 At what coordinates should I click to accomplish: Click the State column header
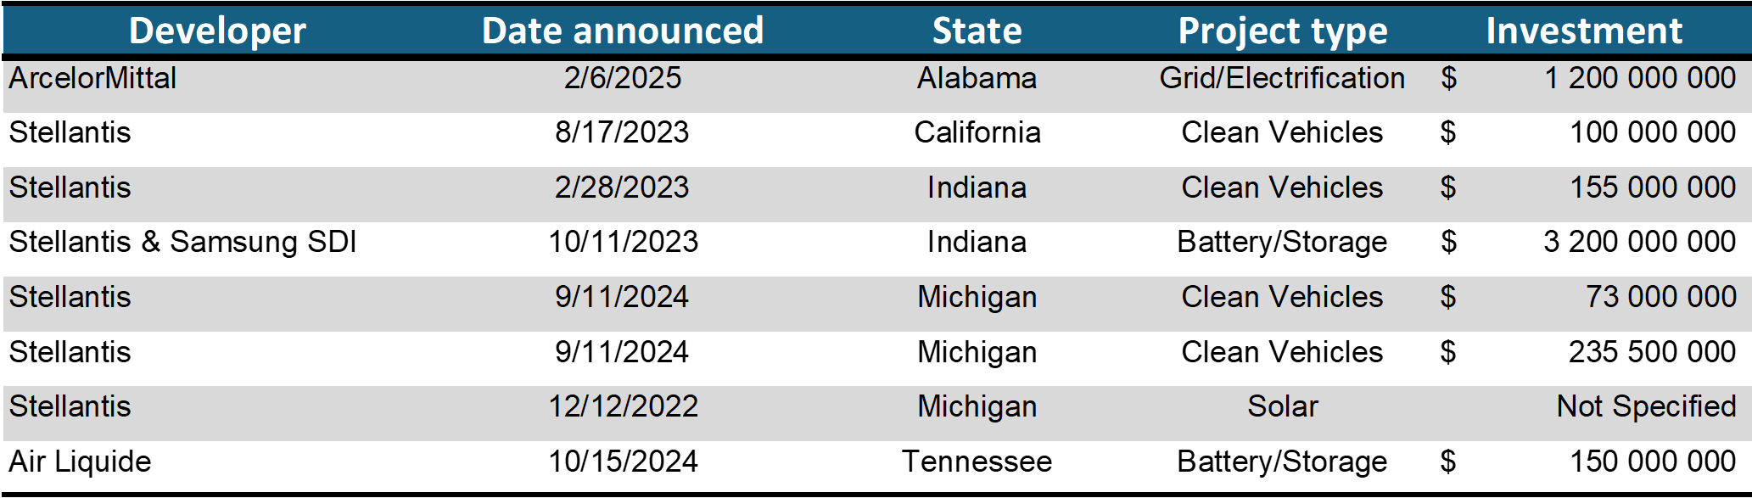pyautogui.click(x=977, y=31)
